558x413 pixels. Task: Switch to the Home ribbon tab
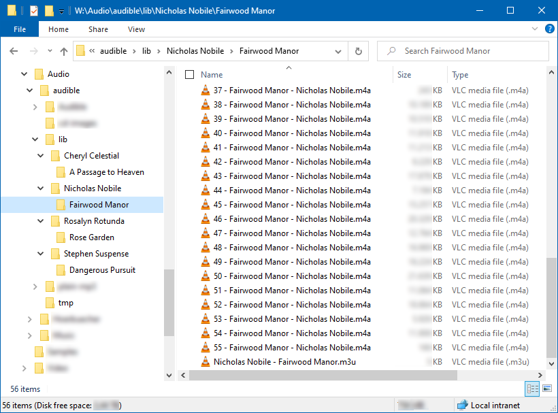pyautogui.click(x=59, y=29)
